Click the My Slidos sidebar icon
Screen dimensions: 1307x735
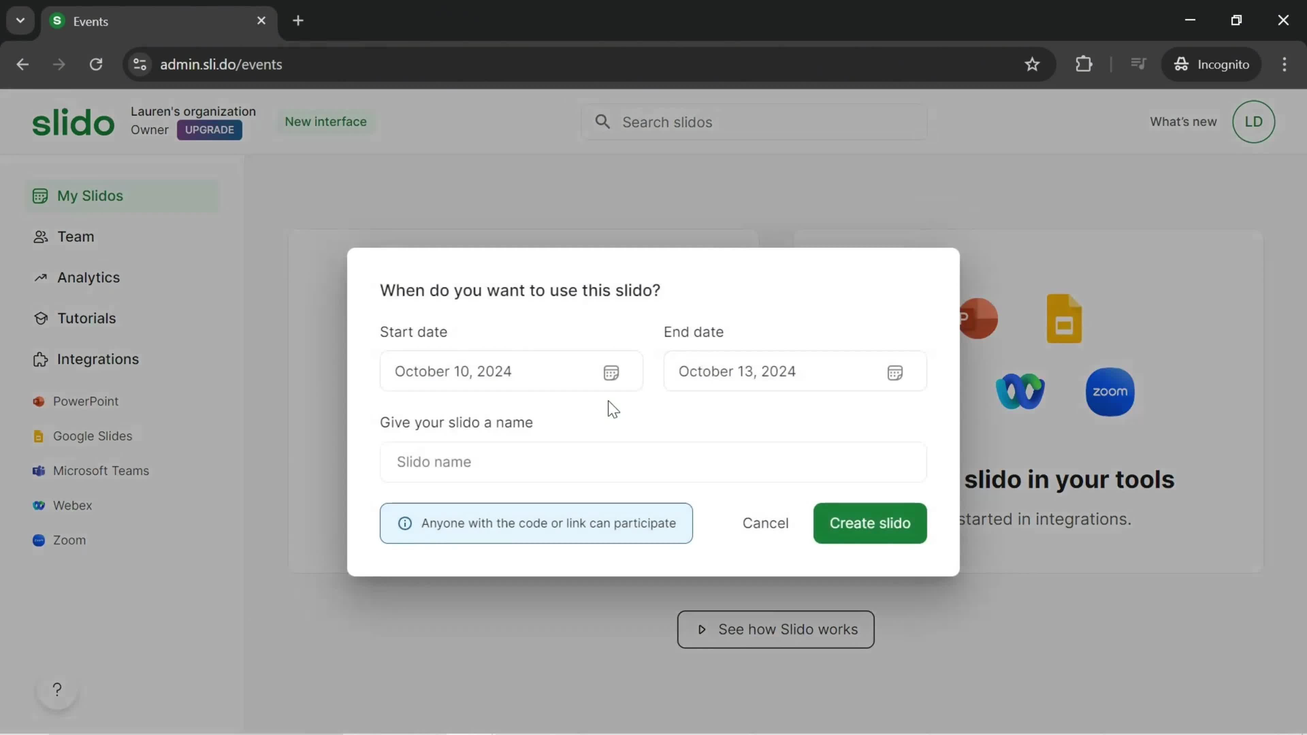(x=39, y=196)
